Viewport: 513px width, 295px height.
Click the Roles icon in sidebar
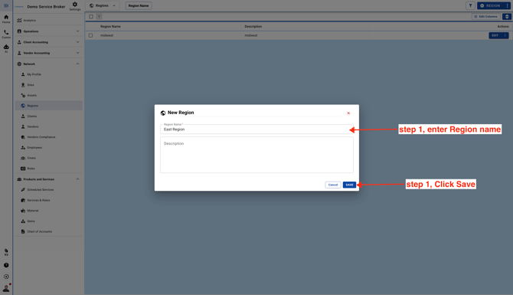pyautogui.click(x=23, y=169)
